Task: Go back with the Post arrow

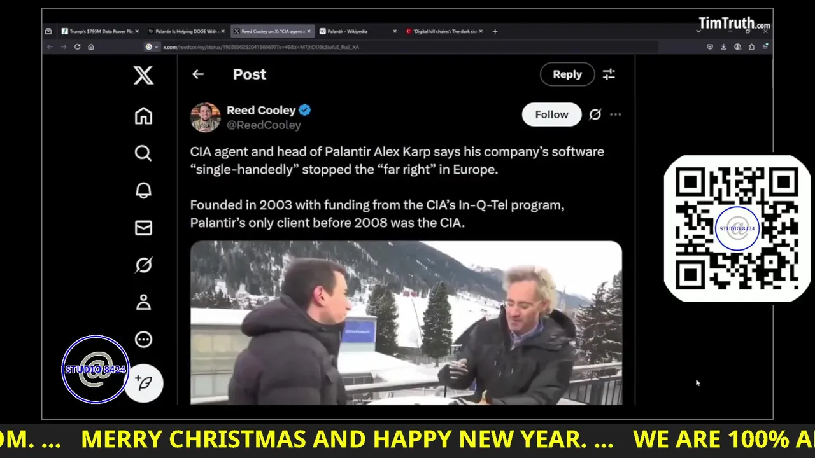Action: coord(198,74)
